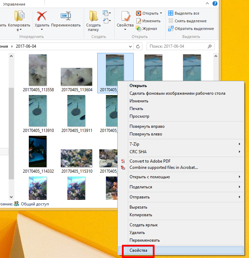Open Свойства in the ribbon
The width and height of the screenshot is (249, 258).
125,17
